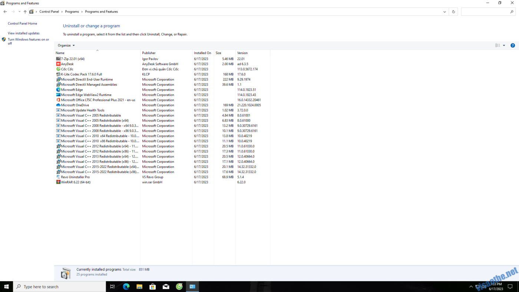Select the Cốc Cốc browser icon in list

point(58,69)
